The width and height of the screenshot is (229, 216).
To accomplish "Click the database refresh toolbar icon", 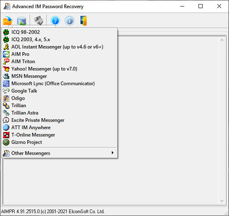I will (x=22, y=21).
